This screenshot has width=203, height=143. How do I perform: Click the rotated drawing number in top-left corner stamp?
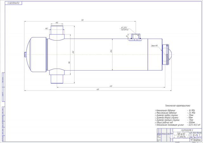13,3
